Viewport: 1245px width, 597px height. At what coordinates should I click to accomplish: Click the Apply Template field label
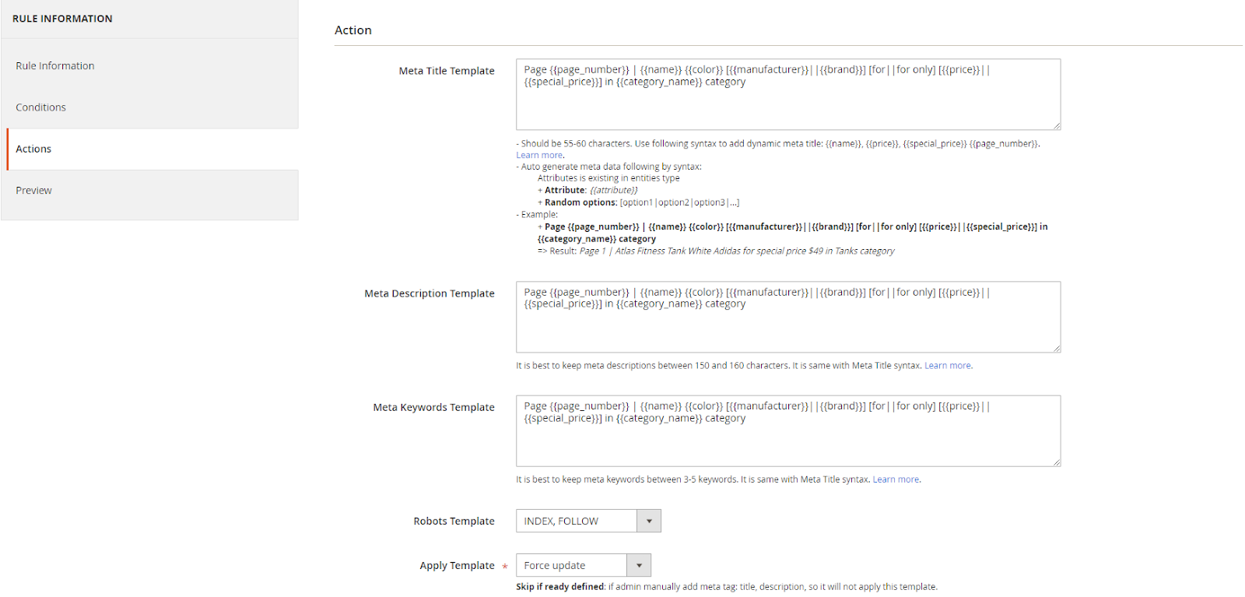457,566
